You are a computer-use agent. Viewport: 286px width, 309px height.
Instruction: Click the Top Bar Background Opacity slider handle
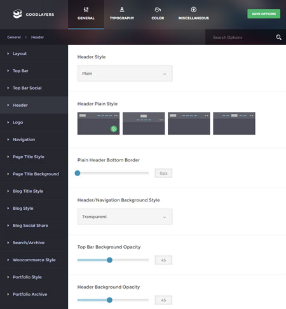click(109, 260)
